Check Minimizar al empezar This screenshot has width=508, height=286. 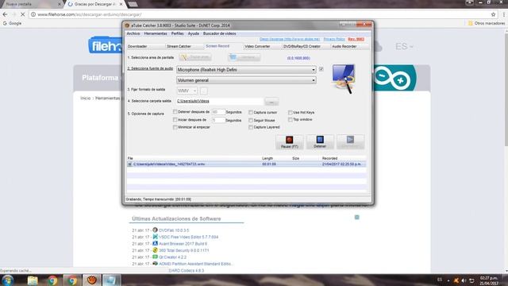[x=175, y=127]
